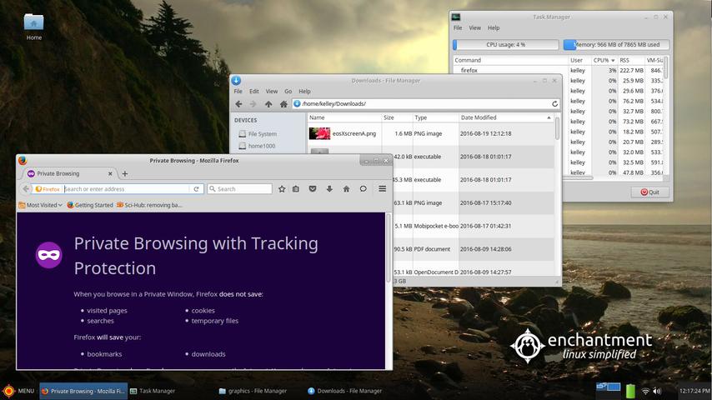Screen dimensions: 712x400
Task: Reload the Downloads folder listing
Action: point(554,104)
